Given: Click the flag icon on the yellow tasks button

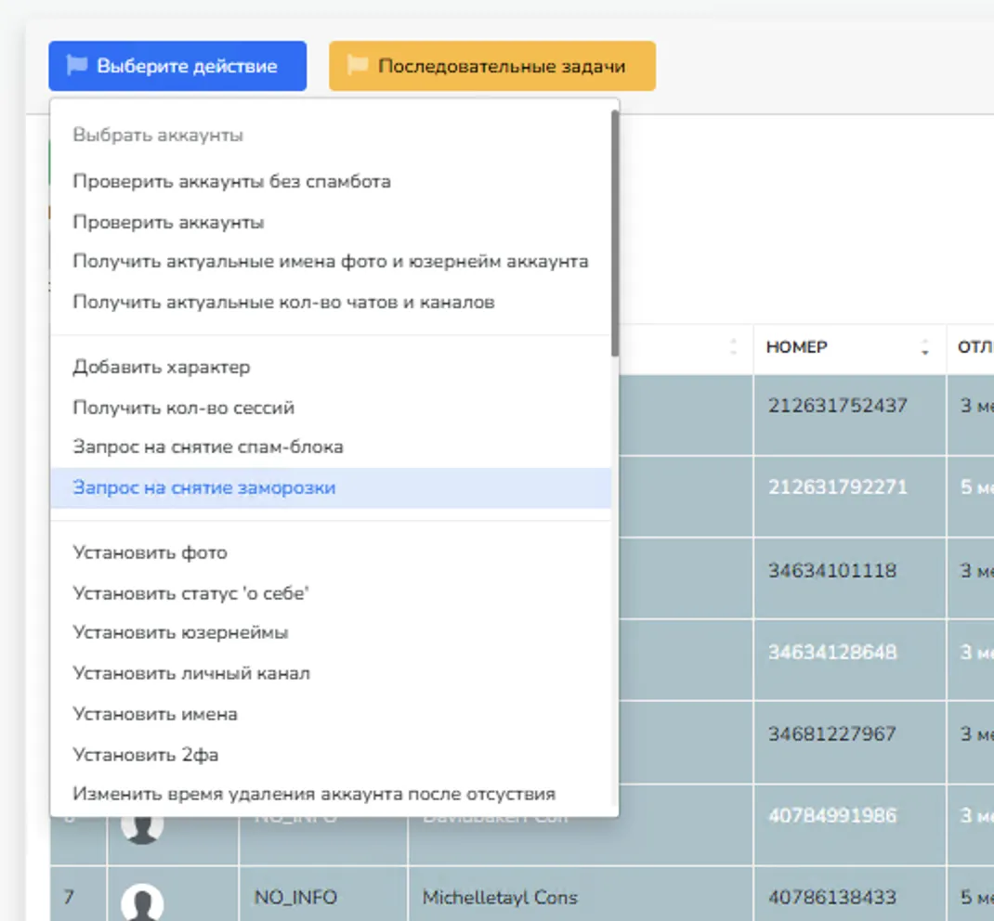Looking at the screenshot, I should pos(358,65).
